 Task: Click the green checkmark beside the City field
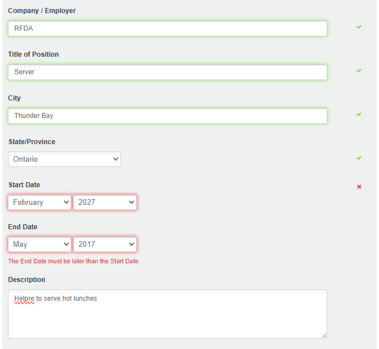click(359, 114)
